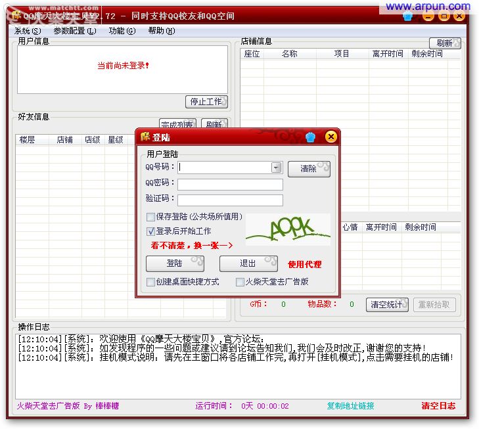Enable 创建桌面快捷方式 checkbox
This screenshot has height=429, width=479.
coord(150,282)
